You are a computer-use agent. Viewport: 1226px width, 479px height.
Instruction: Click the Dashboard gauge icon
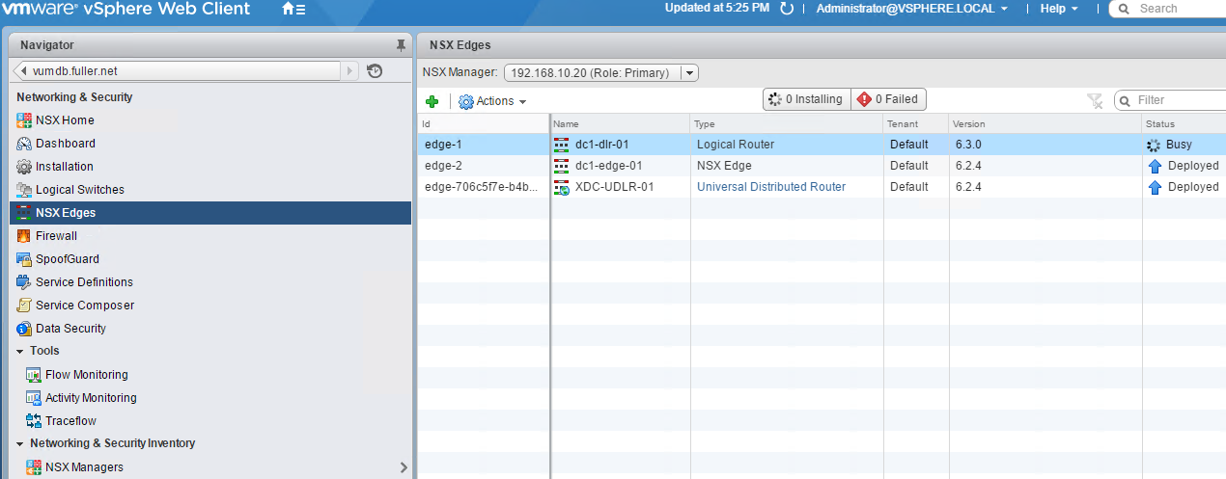[24, 144]
